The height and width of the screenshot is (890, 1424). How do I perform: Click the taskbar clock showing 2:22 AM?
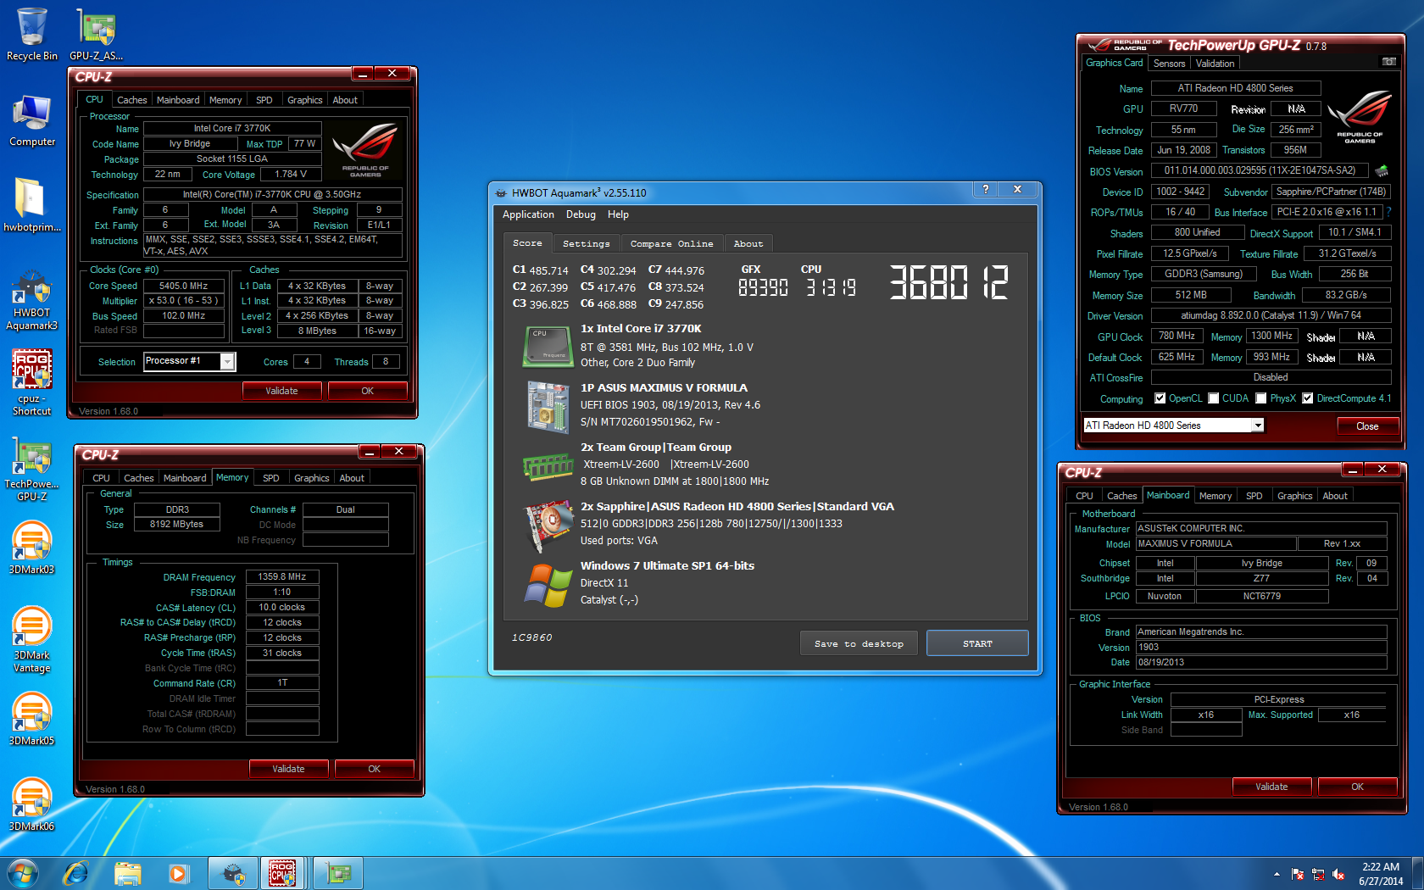(1381, 874)
